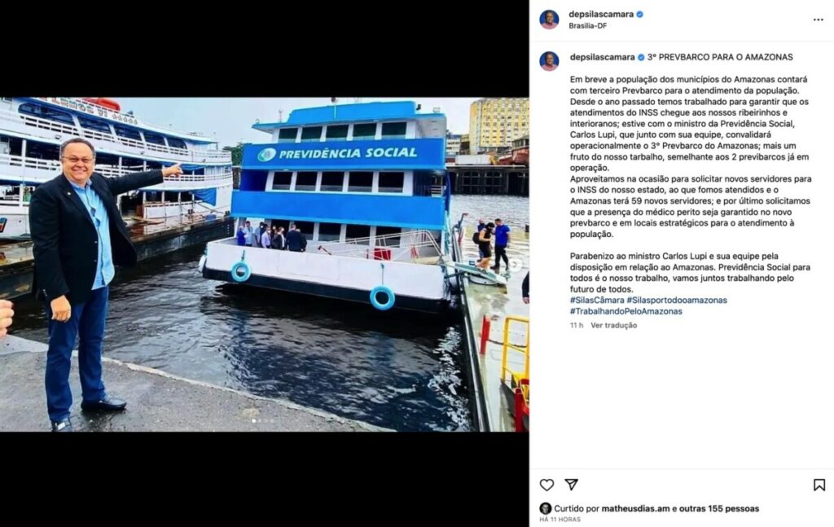
Task: Go to the next photo with the carousel arrow
Action: click(515, 263)
